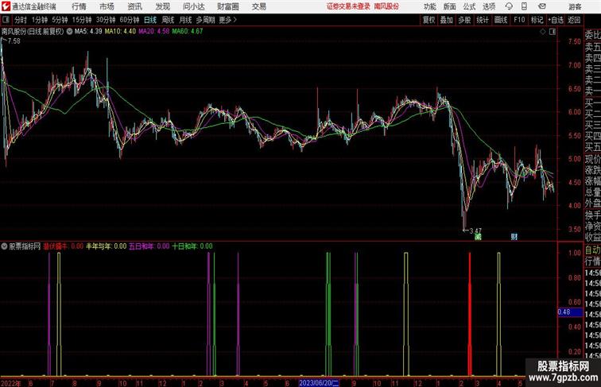Toggle the right panel icon at chart corner

pos(553,32)
